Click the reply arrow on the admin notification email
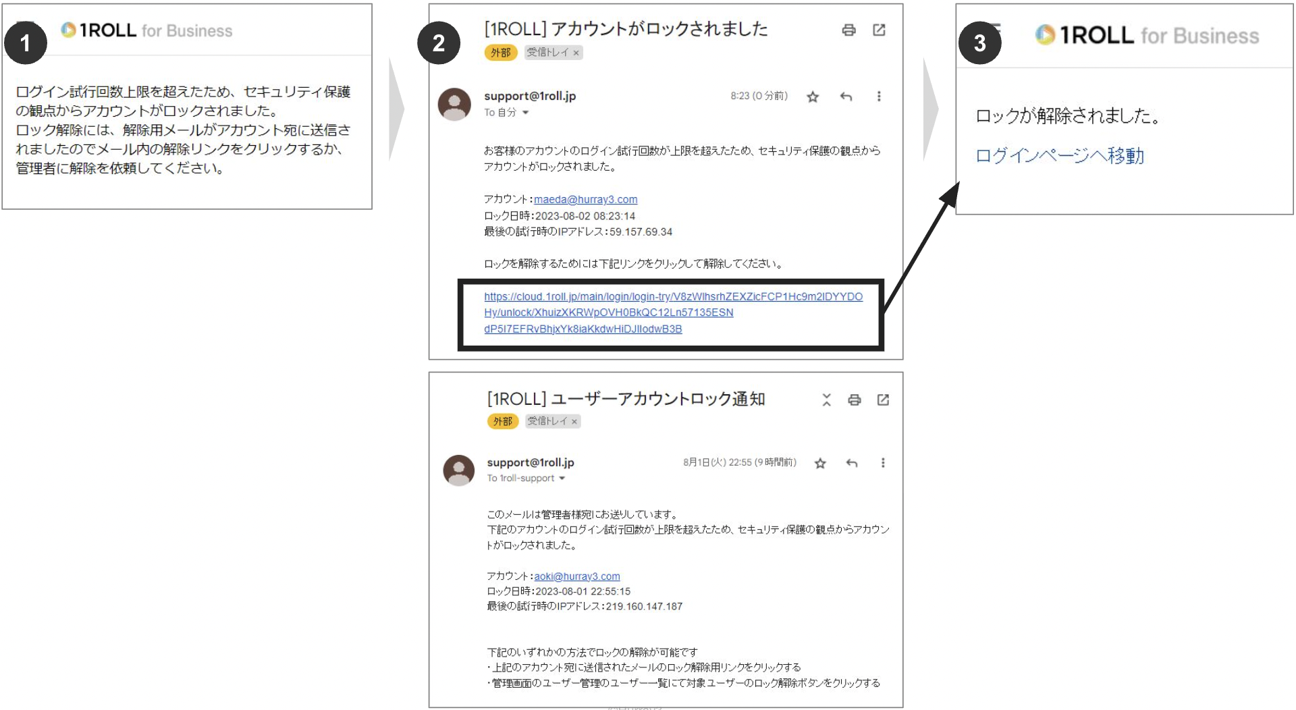Image resolution: width=1296 pixels, height=710 pixels. (852, 463)
